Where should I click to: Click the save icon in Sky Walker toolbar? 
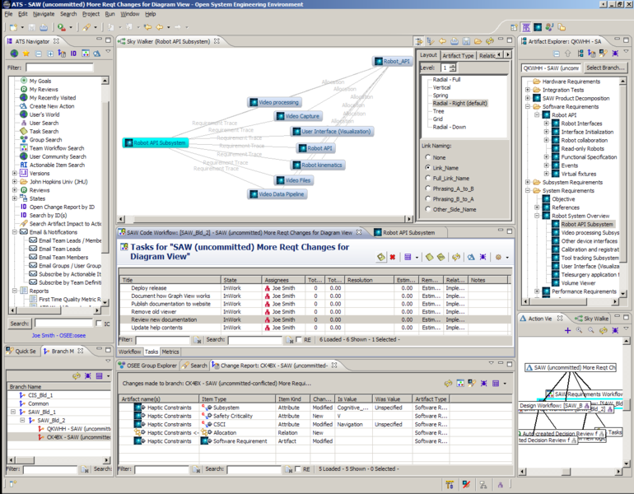tap(466, 41)
